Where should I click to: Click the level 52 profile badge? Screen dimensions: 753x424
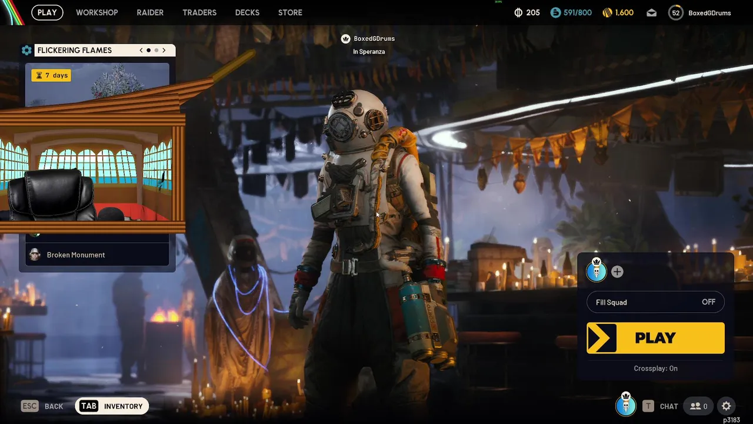click(x=676, y=12)
